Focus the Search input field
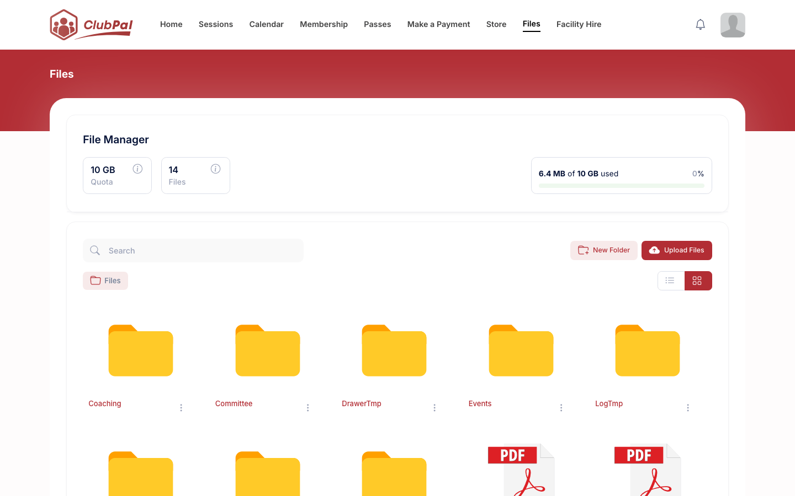The image size is (795, 496). point(193,250)
